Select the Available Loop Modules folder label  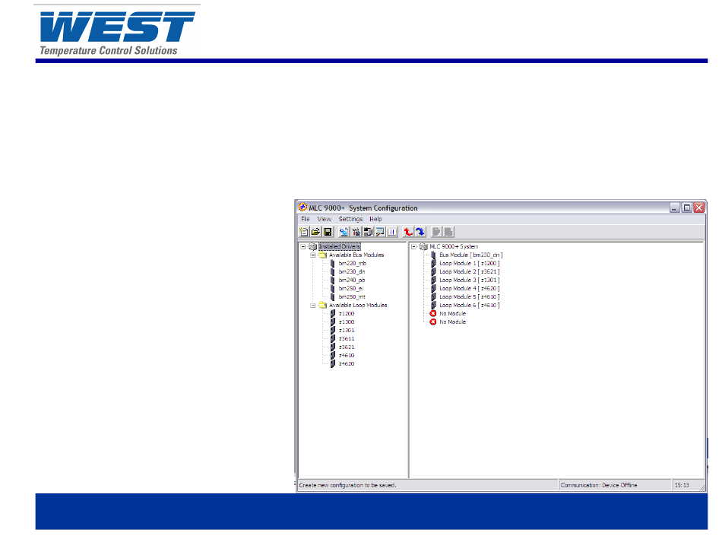pos(358,306)
